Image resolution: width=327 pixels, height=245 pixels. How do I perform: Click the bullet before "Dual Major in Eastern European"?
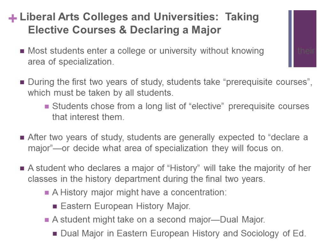(55, 234)
